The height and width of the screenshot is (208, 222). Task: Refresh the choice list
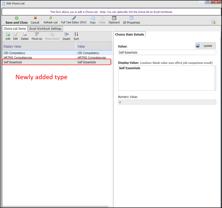51,18
